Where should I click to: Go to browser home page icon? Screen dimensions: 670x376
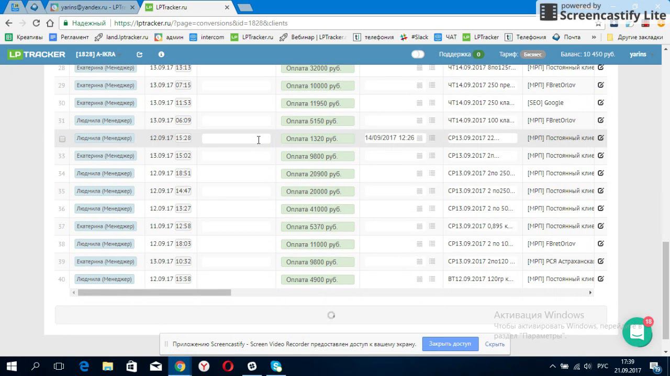(x=50, y=23)
